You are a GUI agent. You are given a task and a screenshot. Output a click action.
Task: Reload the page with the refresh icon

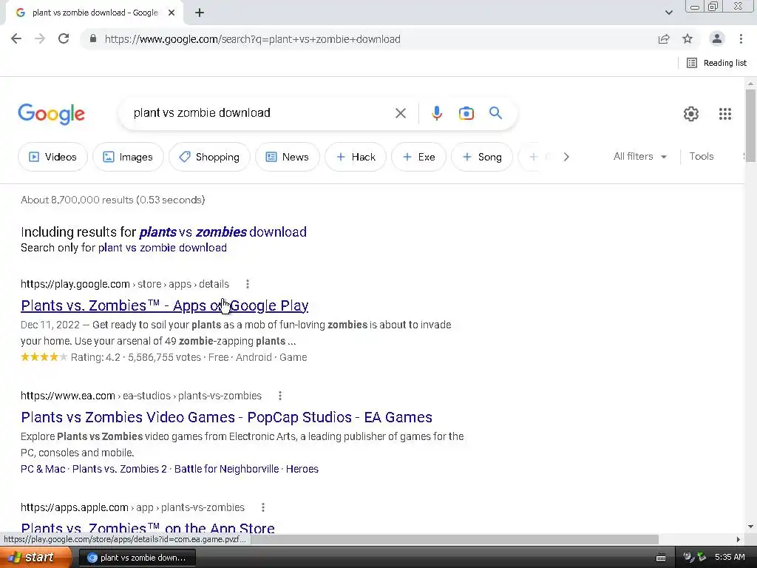click(64, 38)
